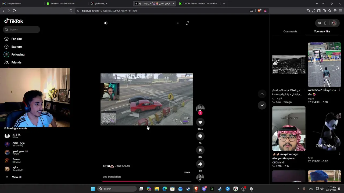Click the TikTok coins icon in header

coord(319,23)
